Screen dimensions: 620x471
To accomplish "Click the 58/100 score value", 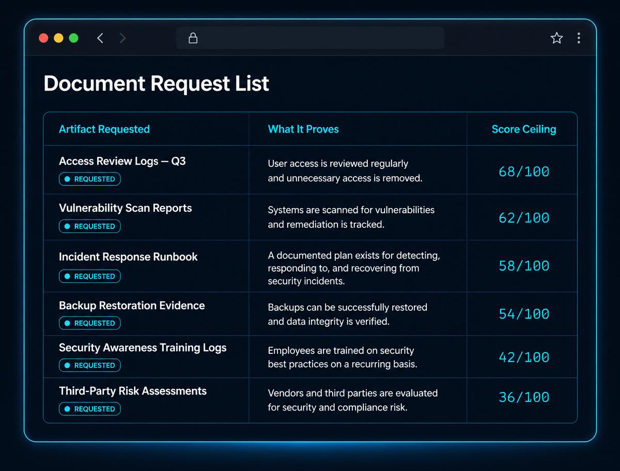I will coord(524,265).
